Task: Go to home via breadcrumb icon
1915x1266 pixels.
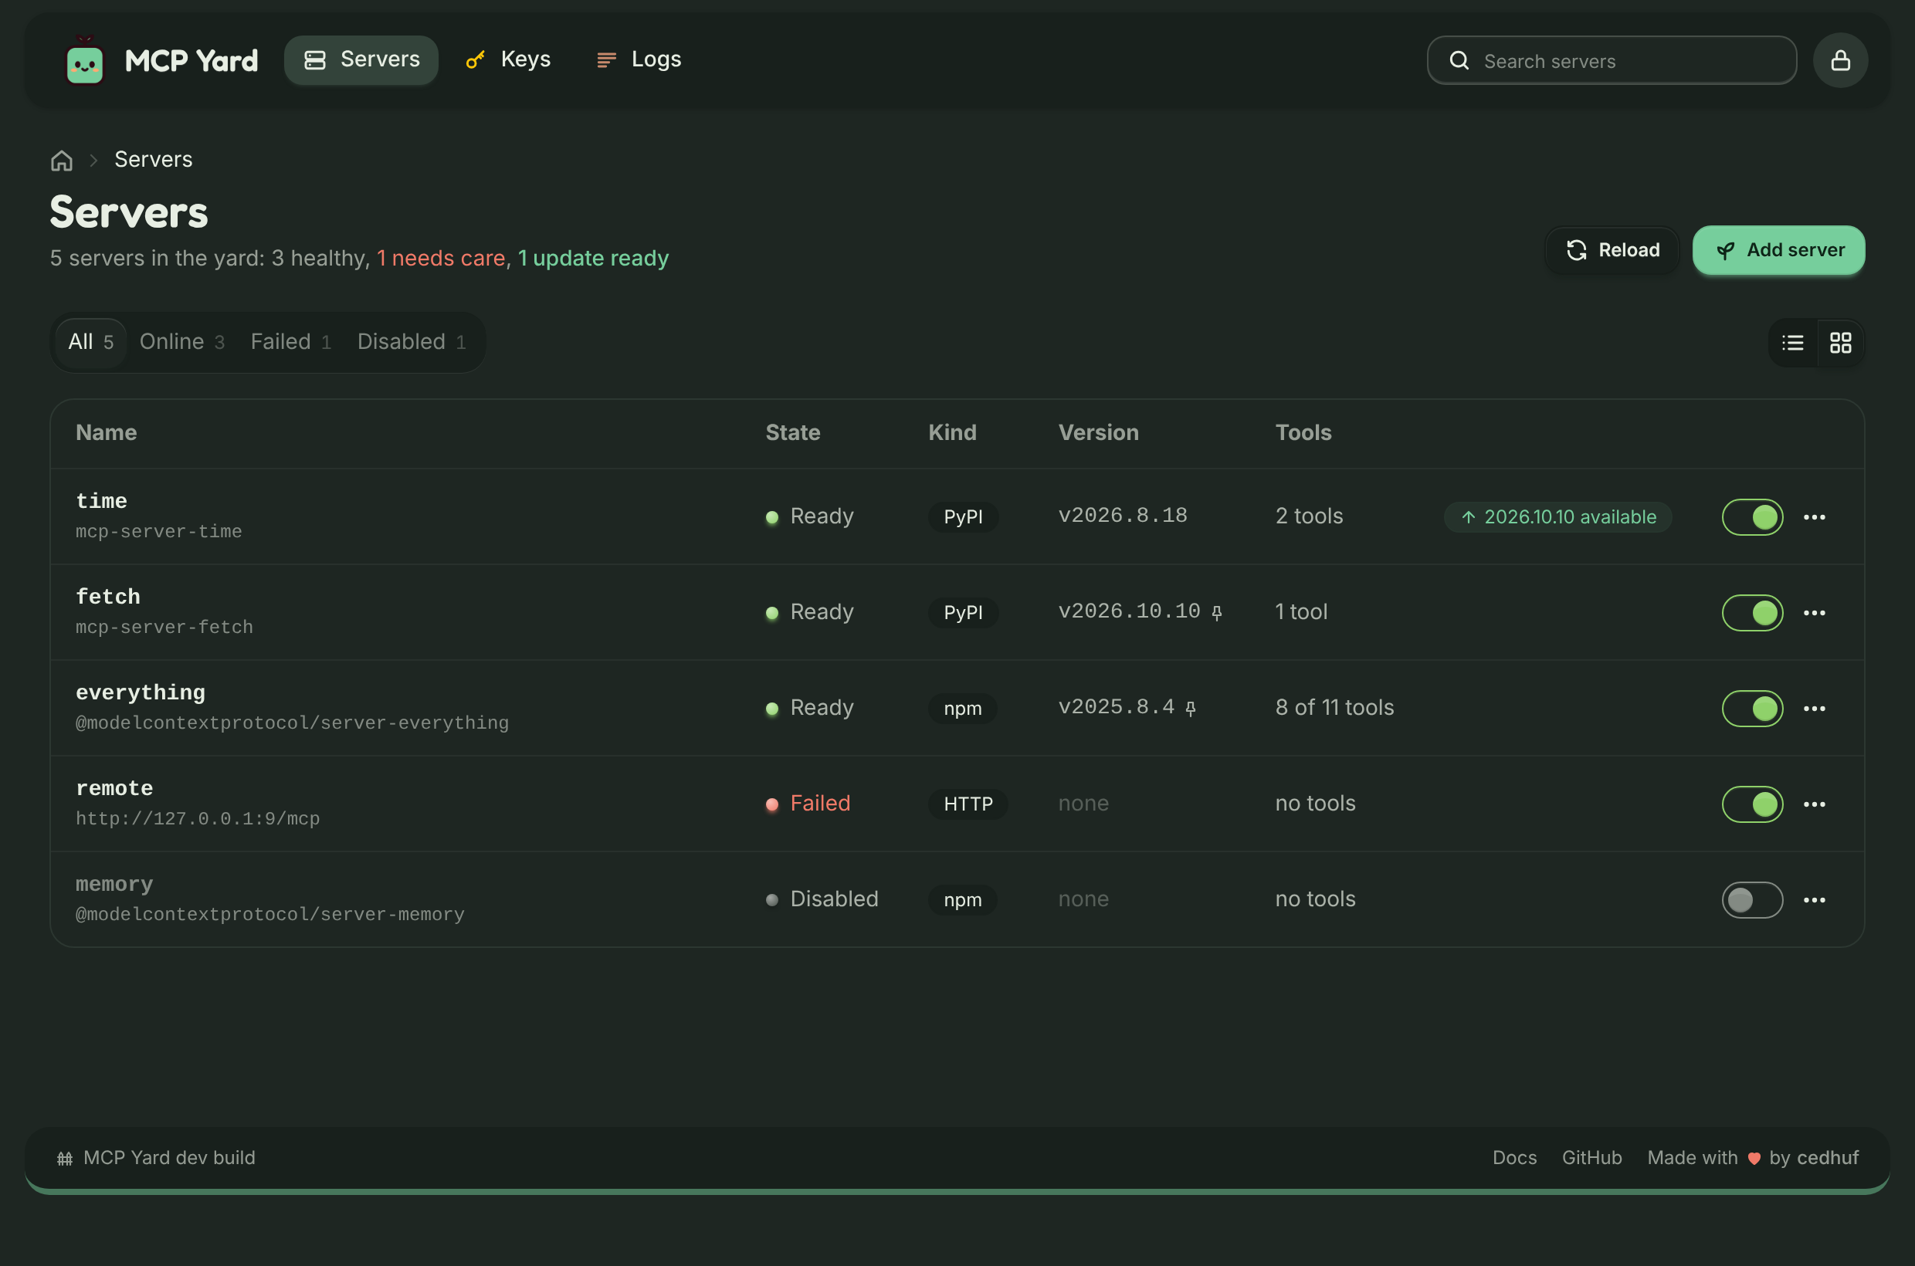Action: click(63, 160)
